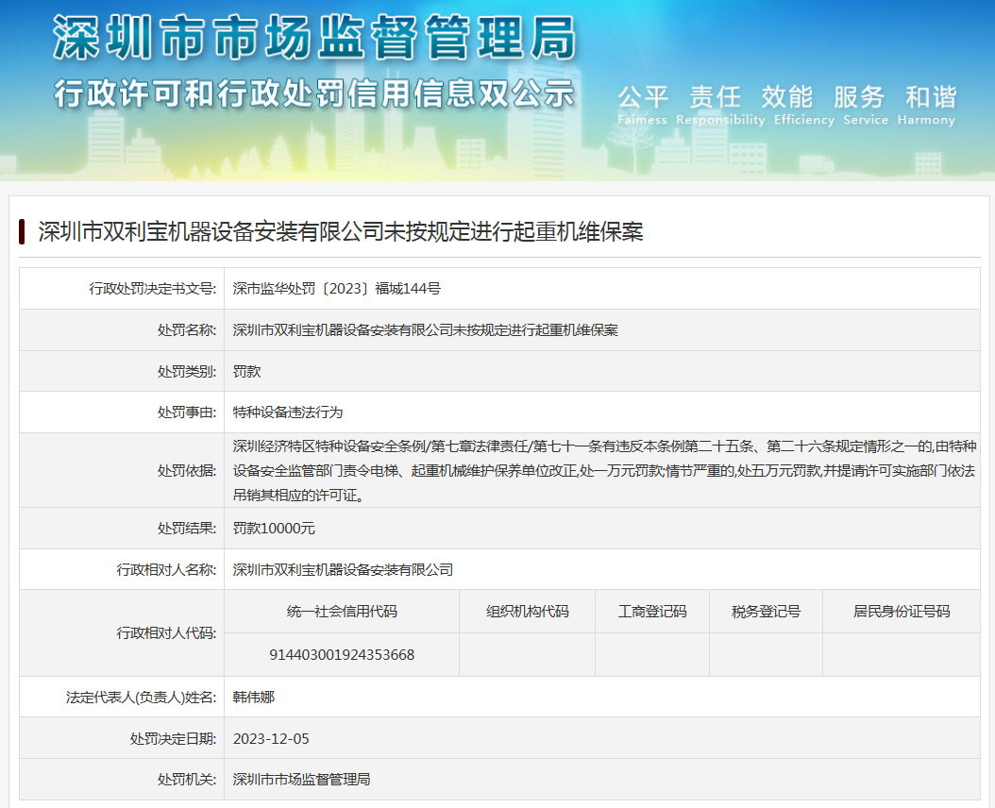This screenshot has height=808, width=995.
Task: Click the 组织机构代码 column header
Action: pyautogui.click(x=528, y=612)
